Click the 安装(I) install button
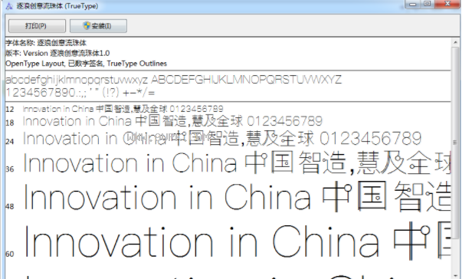 (98, 26)
